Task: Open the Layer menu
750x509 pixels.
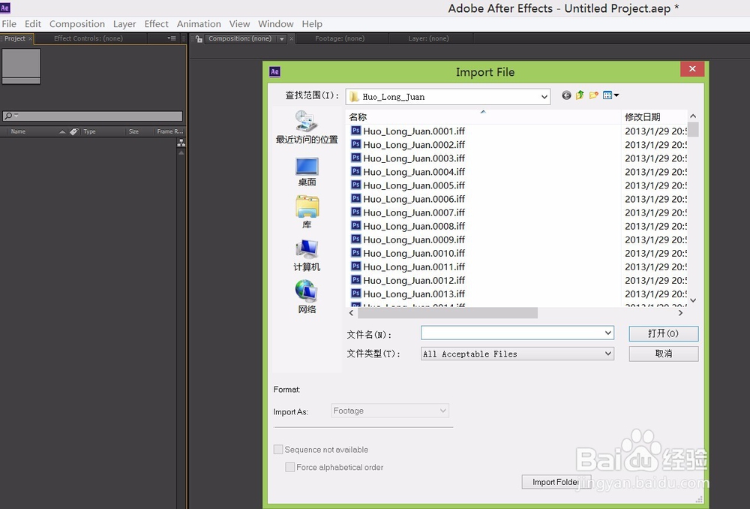Action: click(x=124, y=24)
